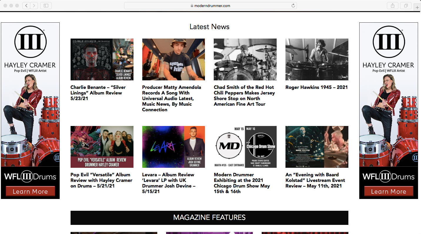
Task: Click WFL III Drums wordmark on right ad
Action: point(389,177)
